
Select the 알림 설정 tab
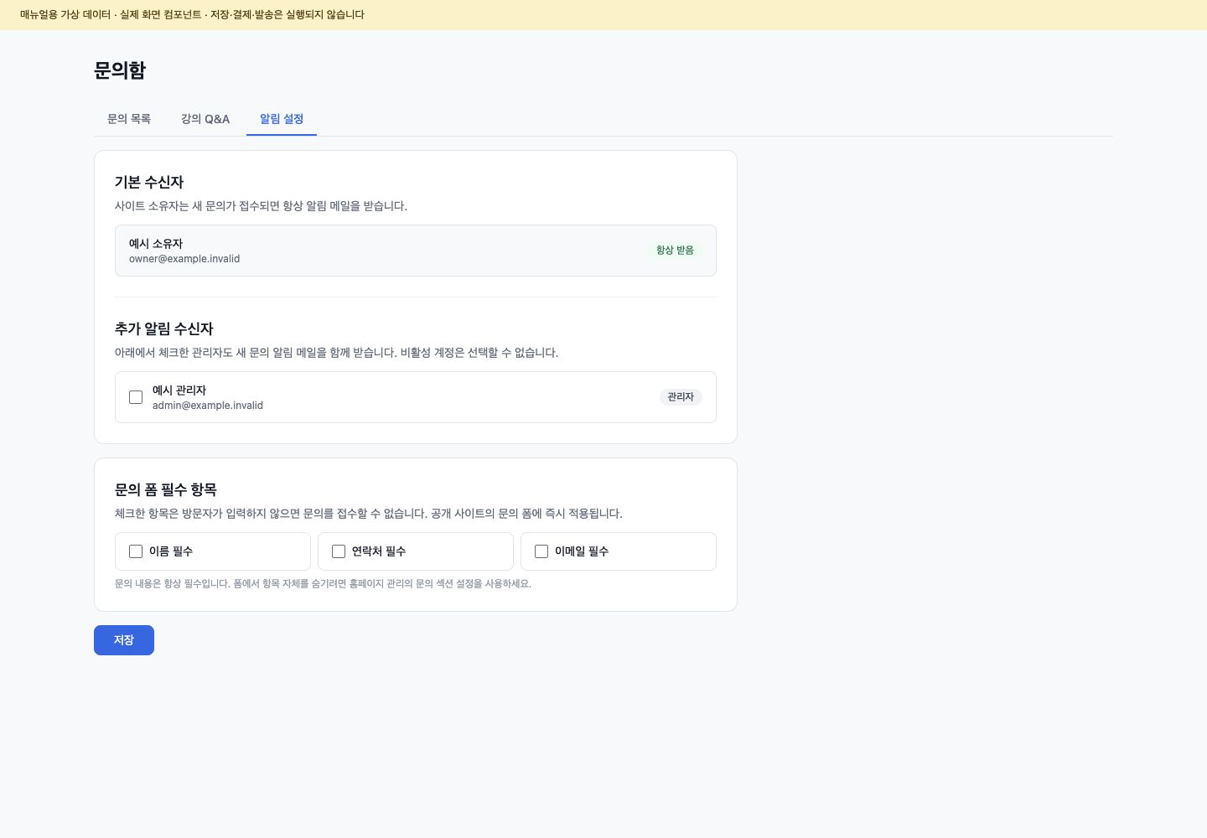tap(282, 119)
